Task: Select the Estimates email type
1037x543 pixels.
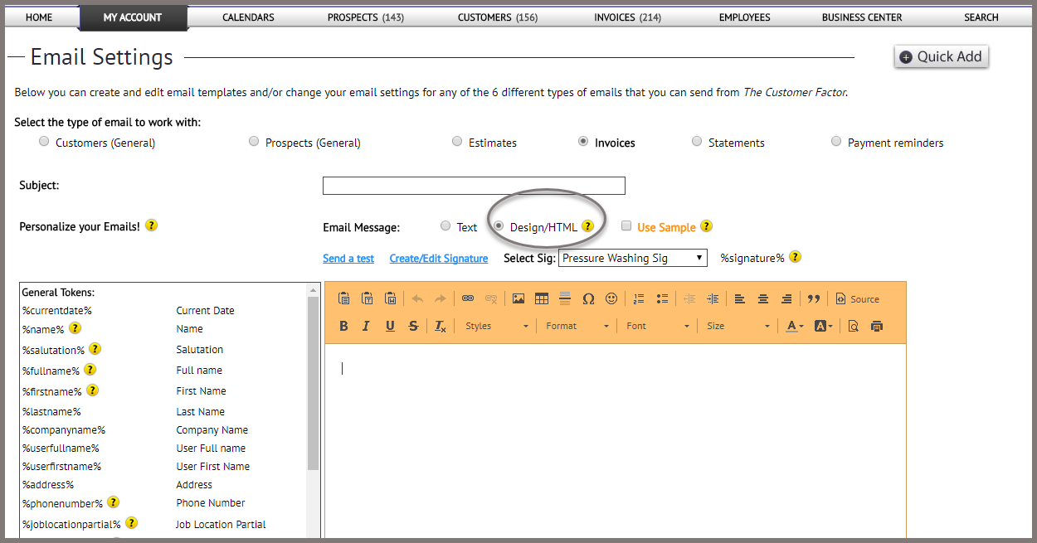Action: [x=457, y=142]
